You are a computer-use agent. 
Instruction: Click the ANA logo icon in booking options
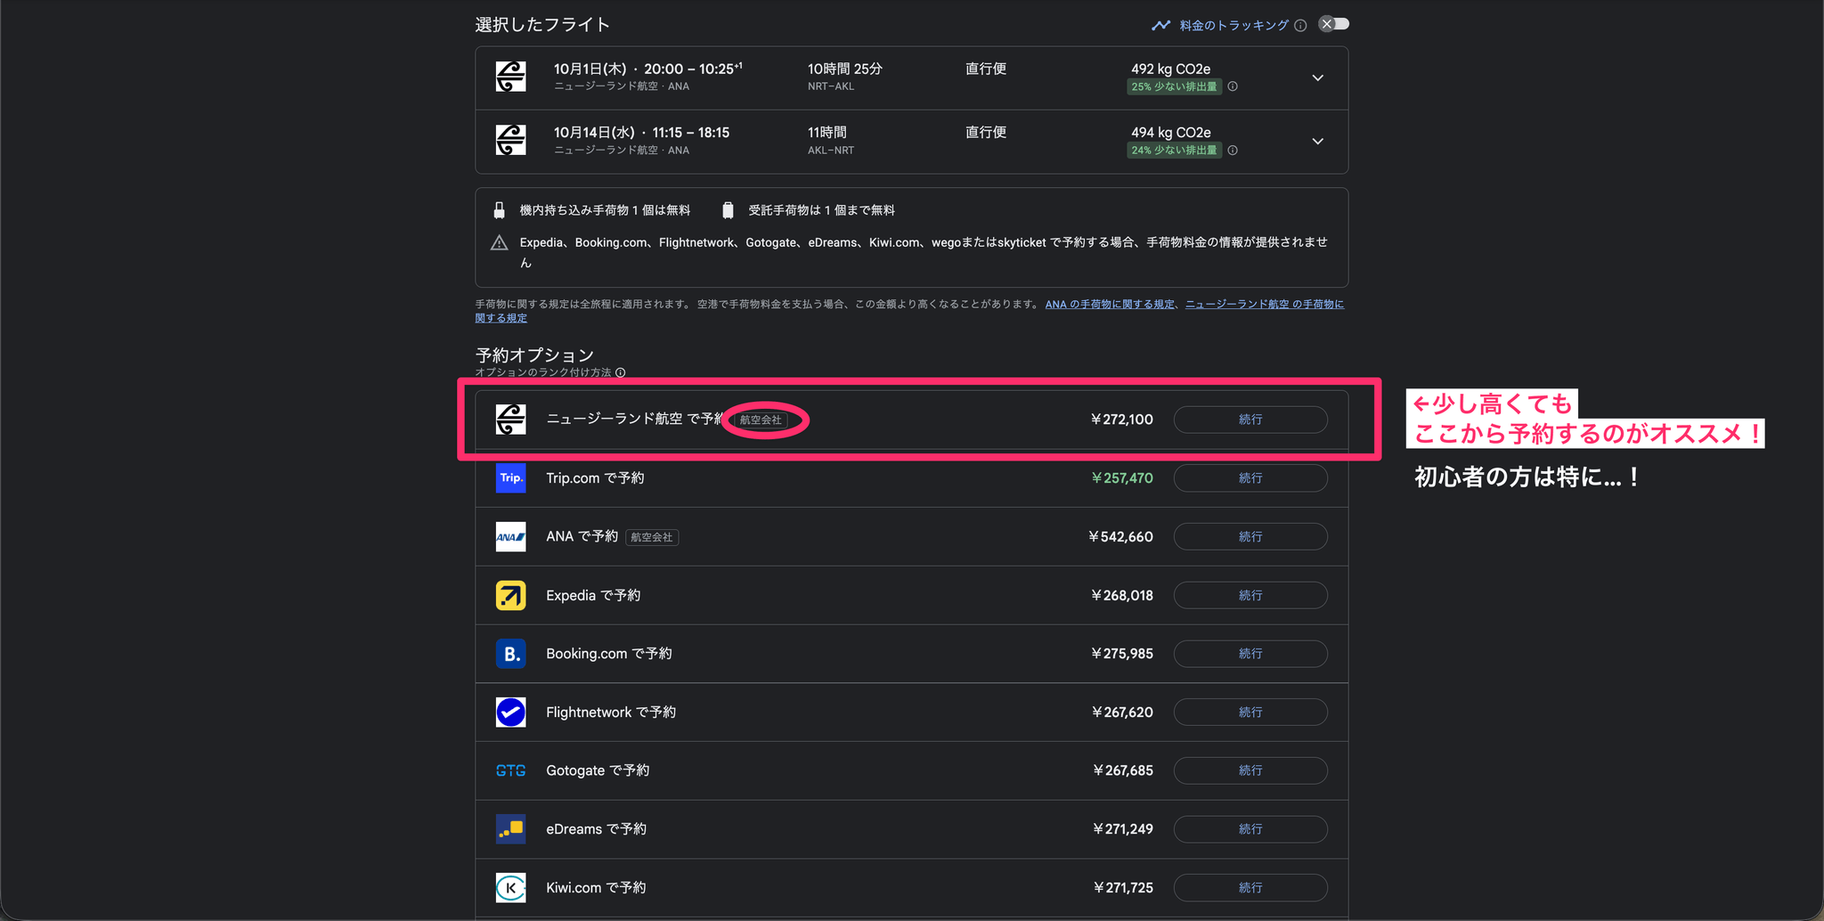tap(510, 537)
